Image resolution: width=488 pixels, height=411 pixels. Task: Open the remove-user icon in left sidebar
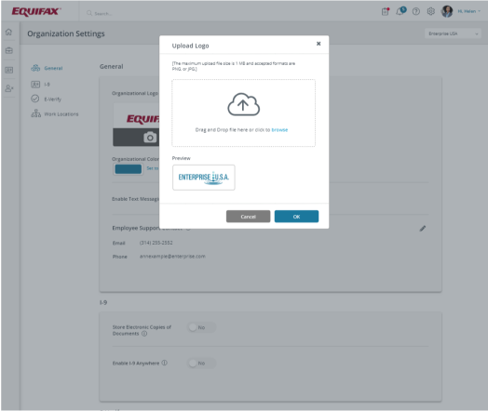click(9, 88)
